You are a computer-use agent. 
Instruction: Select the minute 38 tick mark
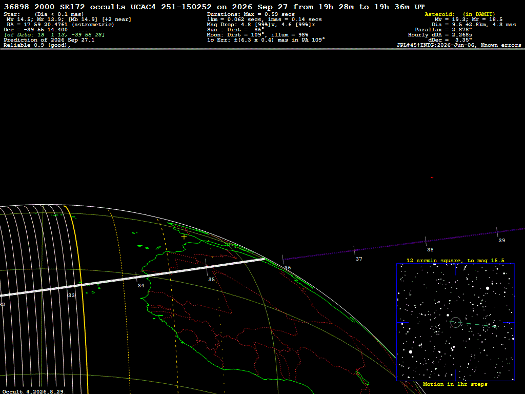click(426, 241)
